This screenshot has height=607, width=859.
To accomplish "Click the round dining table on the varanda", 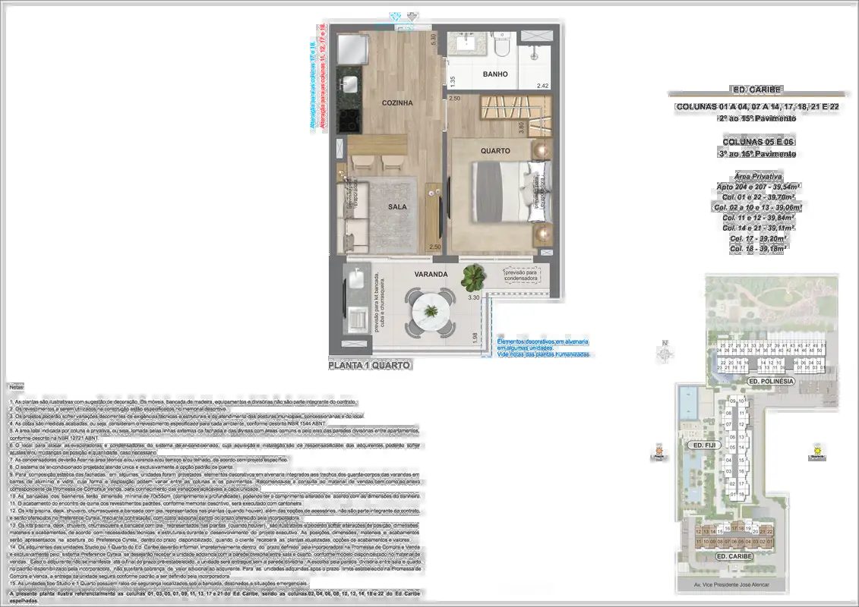I will coord(431,312).
